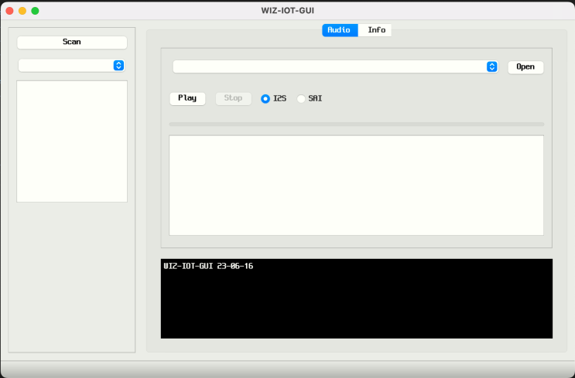
Task: Click the playback progress bar
Action: [x=357, y=124]
